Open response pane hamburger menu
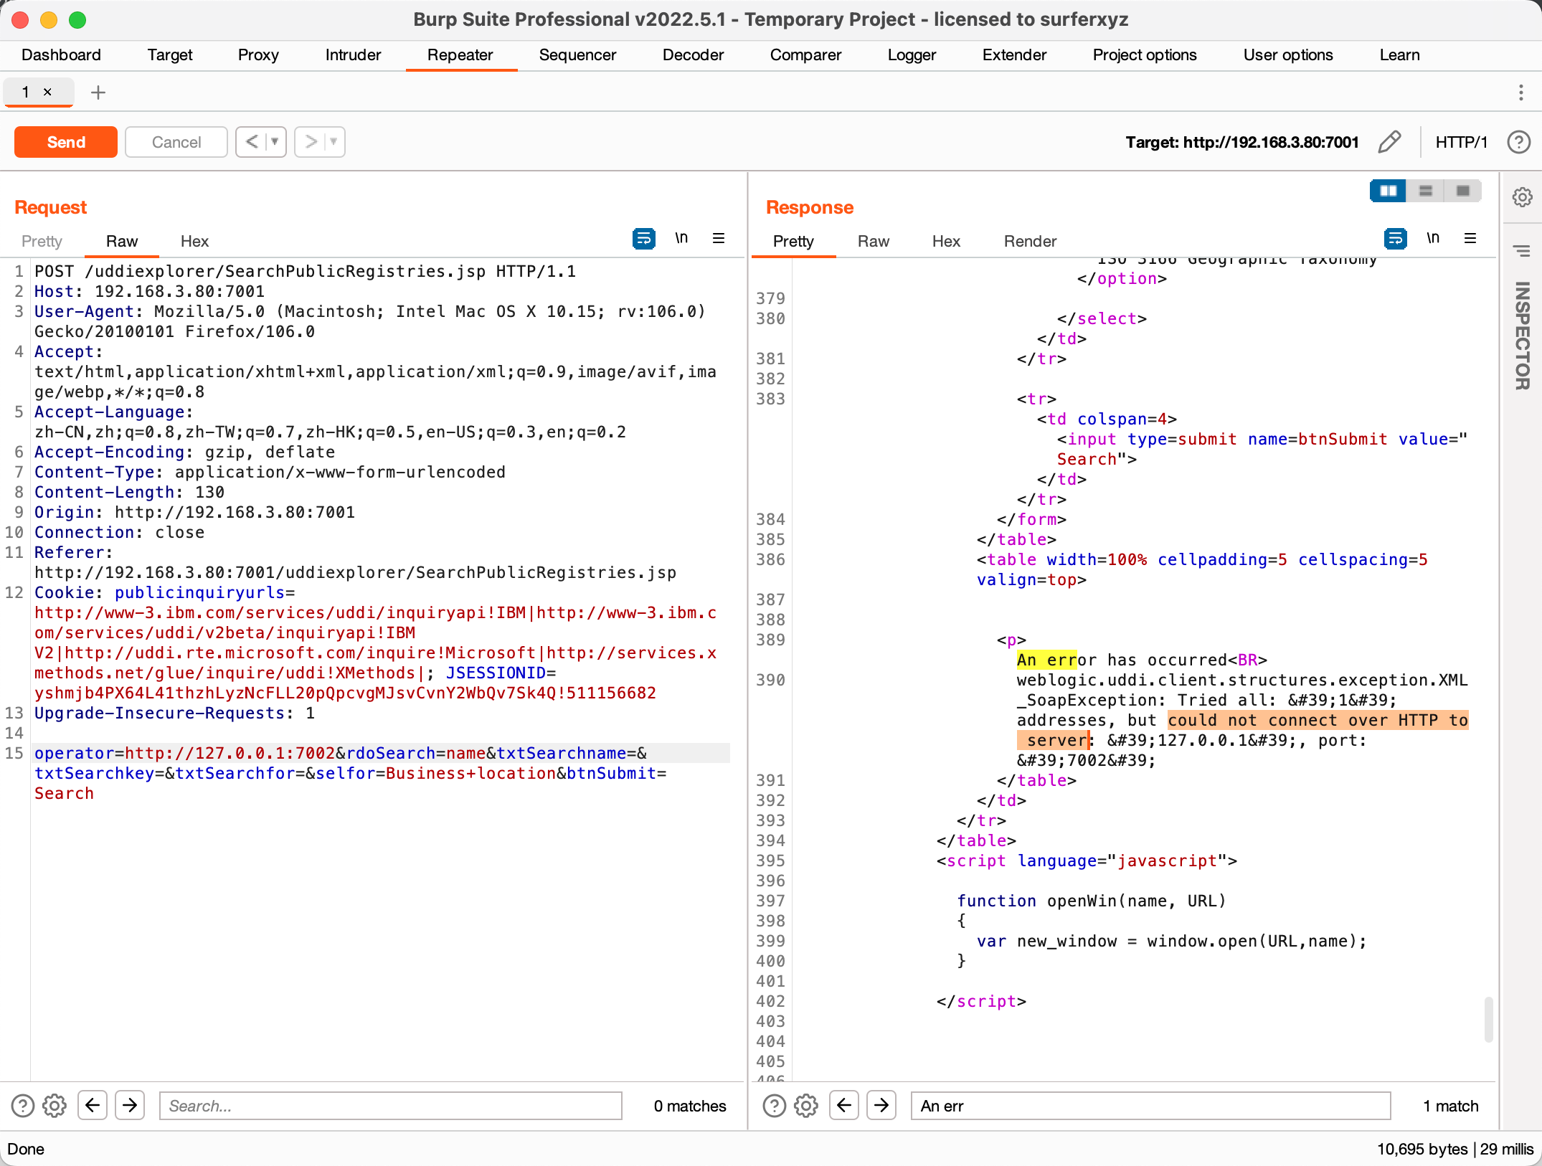This screenshot has height=1166, width=1542. (1470, 239)
